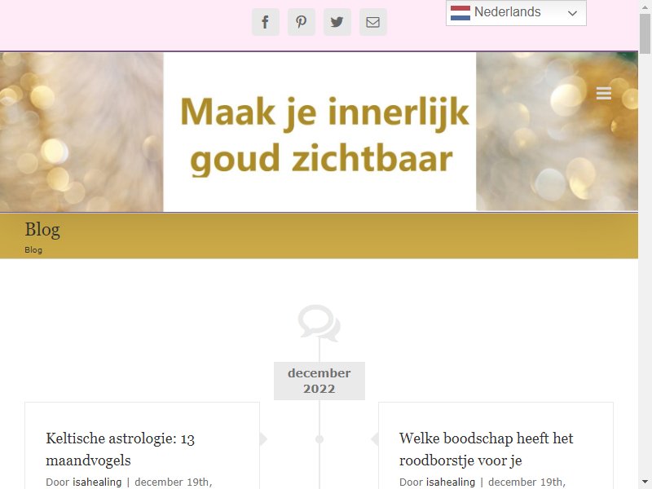Click the Blog breadcrumb link
The height and width of the screenshot is (489, 652).
pos(33,250)
